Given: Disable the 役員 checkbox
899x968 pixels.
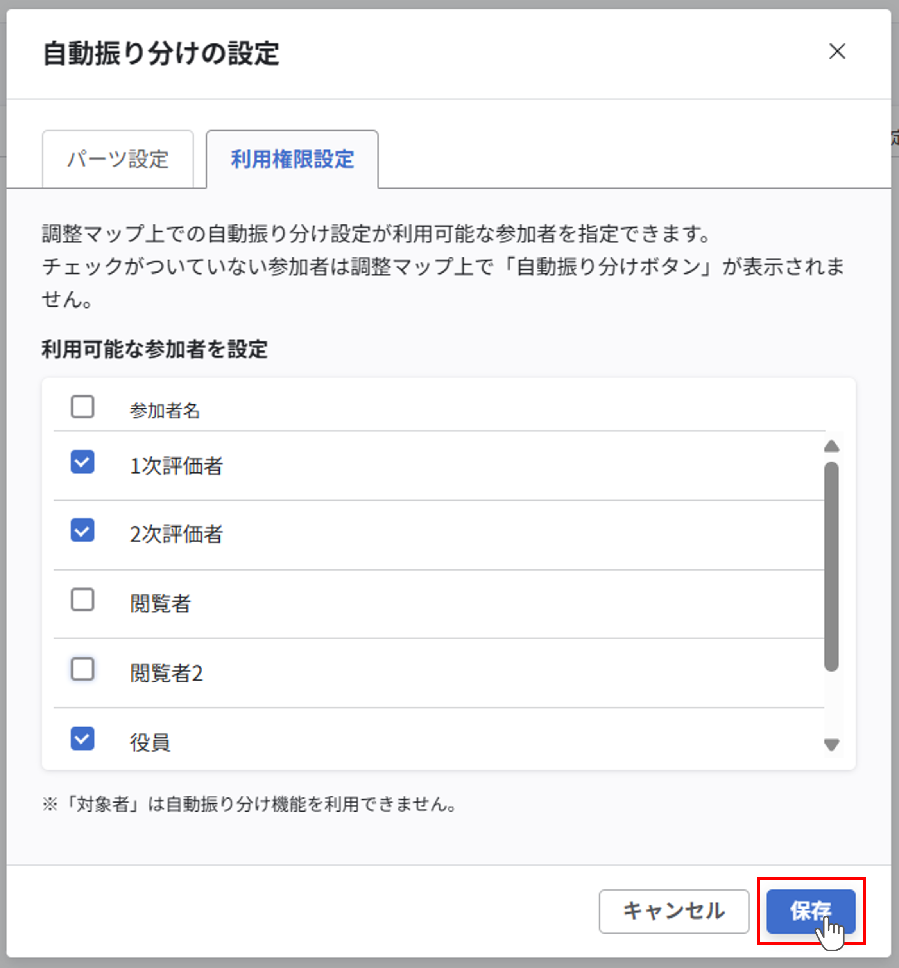Looking at the screenshot, I should 82,739.
